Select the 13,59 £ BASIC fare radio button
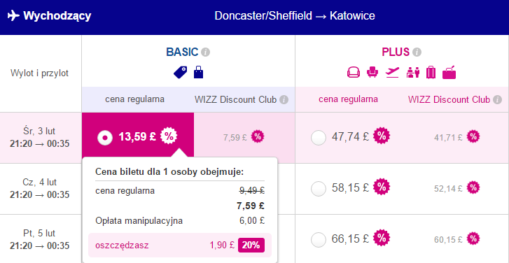509x263 pixels. [x=105, y=138]
